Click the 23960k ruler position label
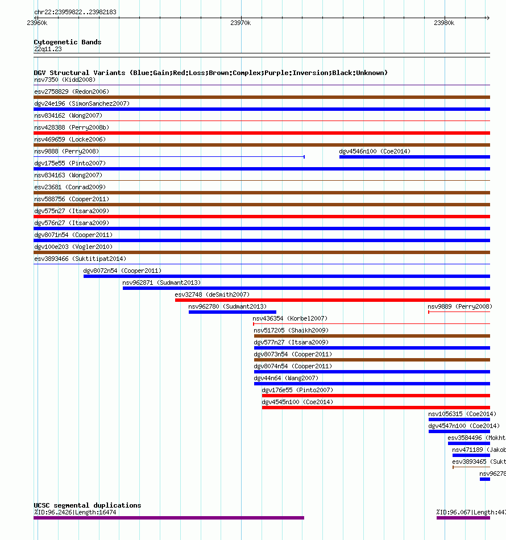The height and width of the screenshot is (540, 506). (x=37, y=23)
